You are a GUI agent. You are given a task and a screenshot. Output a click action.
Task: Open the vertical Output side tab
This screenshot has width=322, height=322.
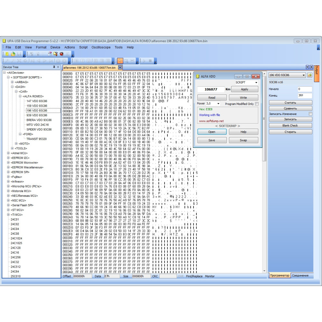click(x=317, y=73)
